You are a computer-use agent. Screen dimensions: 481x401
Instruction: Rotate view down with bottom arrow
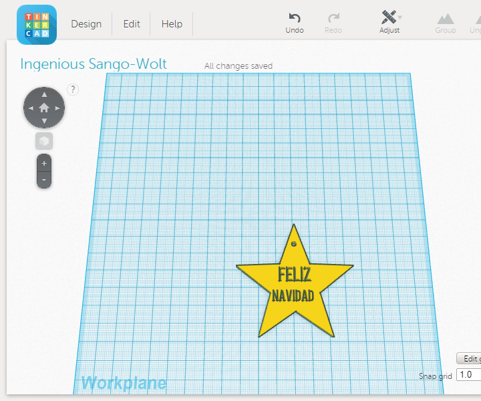coord(44,121)
